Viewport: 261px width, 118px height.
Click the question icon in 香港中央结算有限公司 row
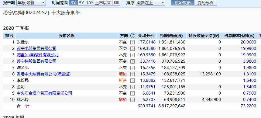click(132, 74)
